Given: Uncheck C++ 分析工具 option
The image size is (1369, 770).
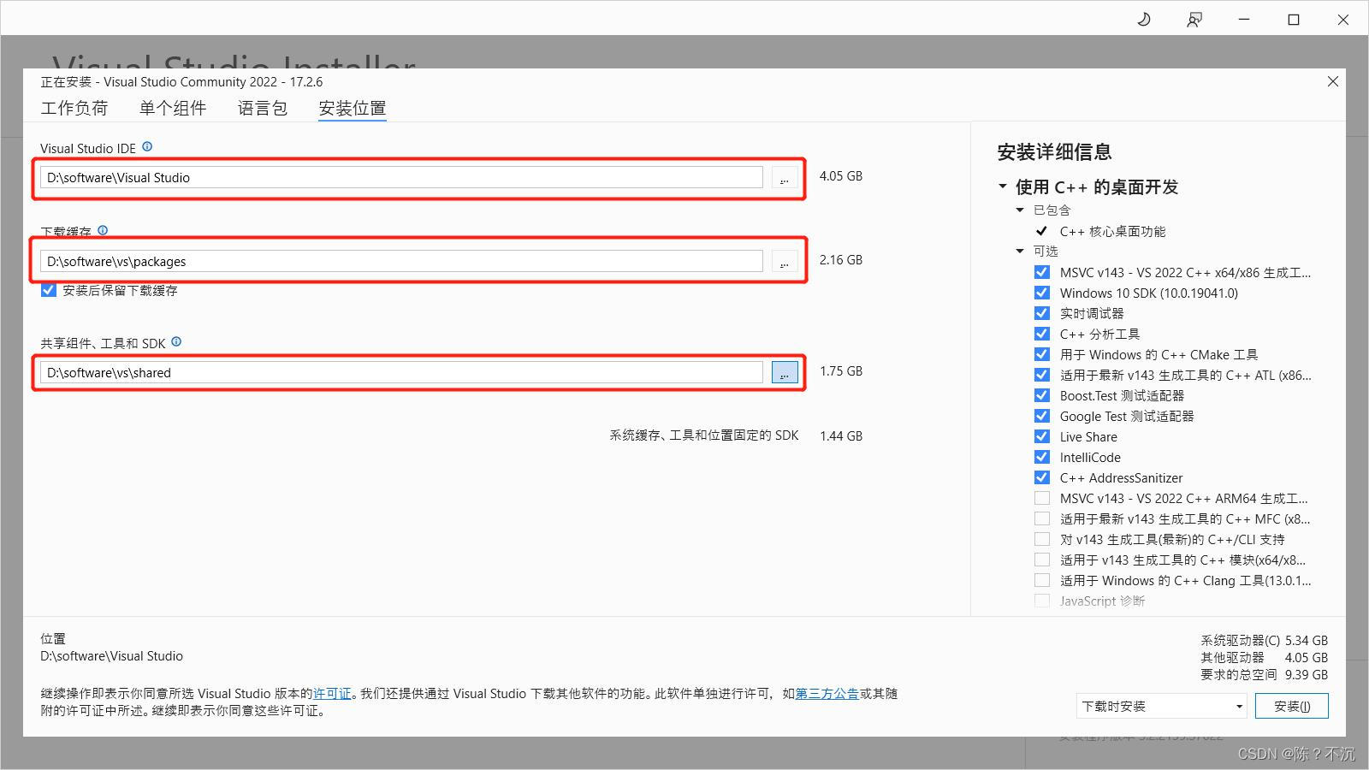Looking at the screenshot, I should point(1041,334).
